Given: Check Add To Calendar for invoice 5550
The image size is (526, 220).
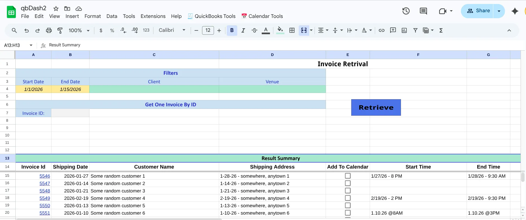Looking at the screenshot, I should tap(348, 206).
